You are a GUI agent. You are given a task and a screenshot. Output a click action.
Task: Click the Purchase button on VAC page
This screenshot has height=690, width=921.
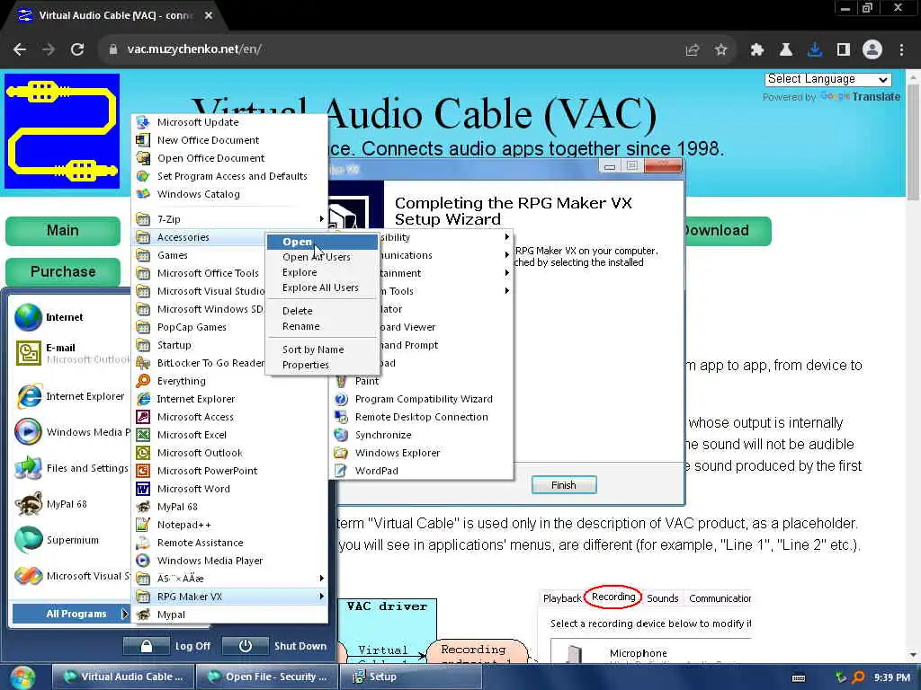(63, 271)
